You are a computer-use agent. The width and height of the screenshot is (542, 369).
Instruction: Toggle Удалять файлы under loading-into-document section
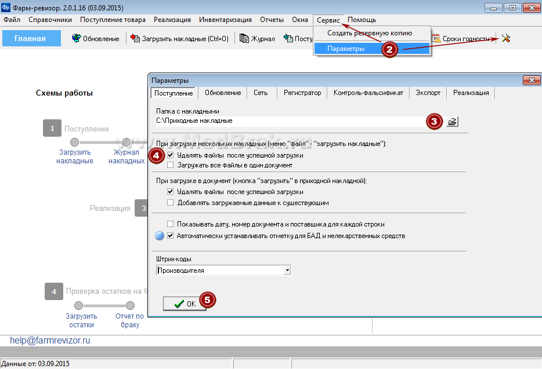point(171,192)
